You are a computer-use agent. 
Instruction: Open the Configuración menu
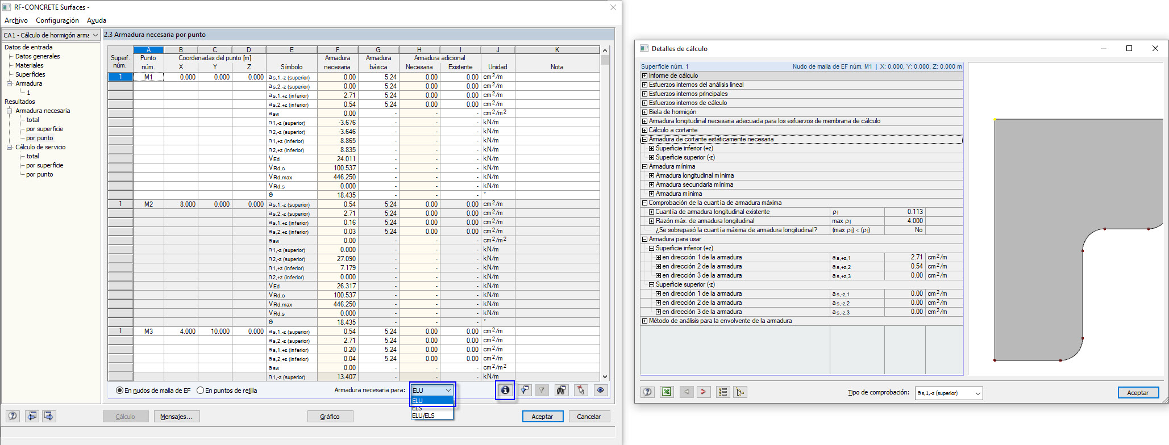coord(57,20)
